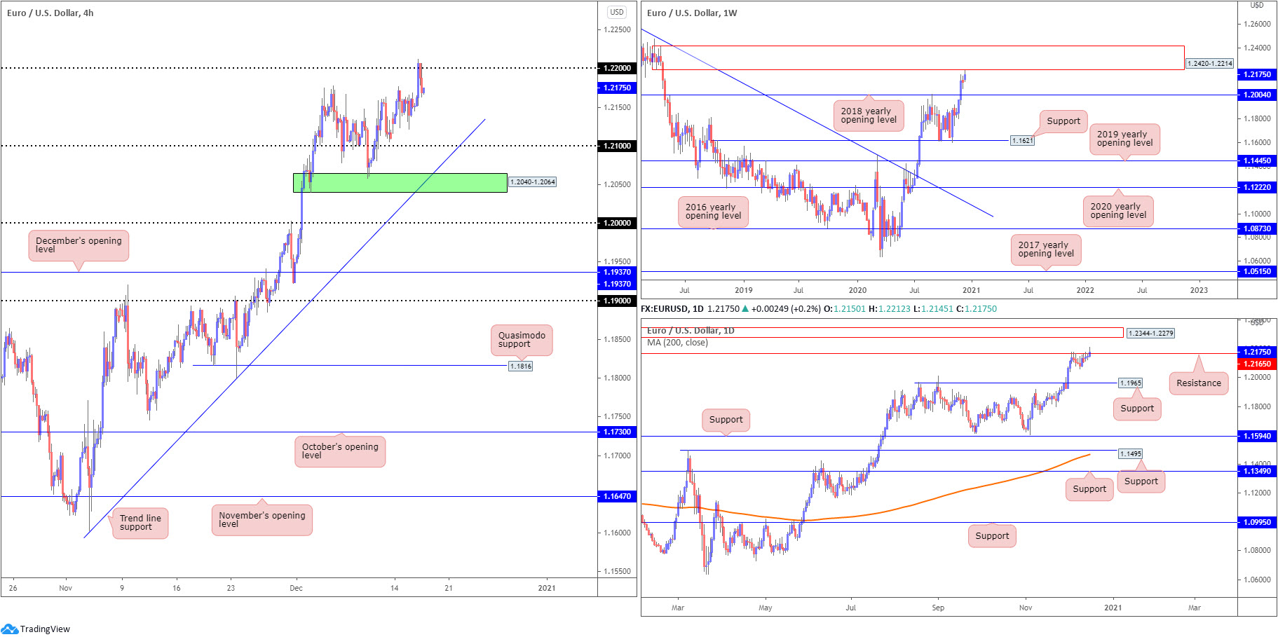
Task: Select the 2017 yearly opening level callout
Action: point(1046,249)
